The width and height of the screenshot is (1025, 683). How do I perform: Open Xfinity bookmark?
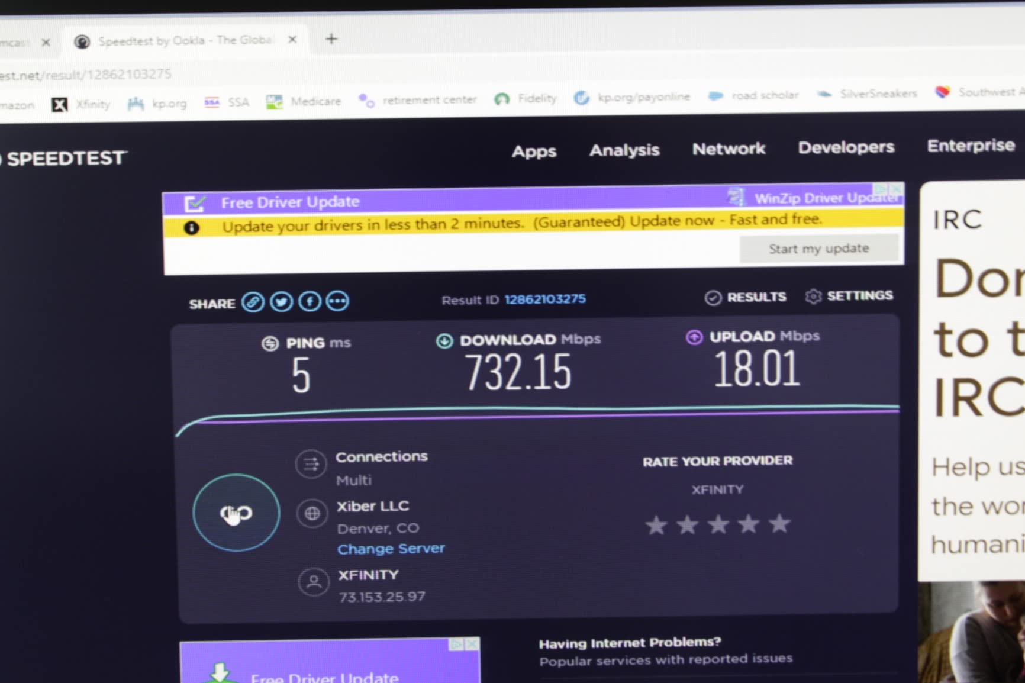82,105
